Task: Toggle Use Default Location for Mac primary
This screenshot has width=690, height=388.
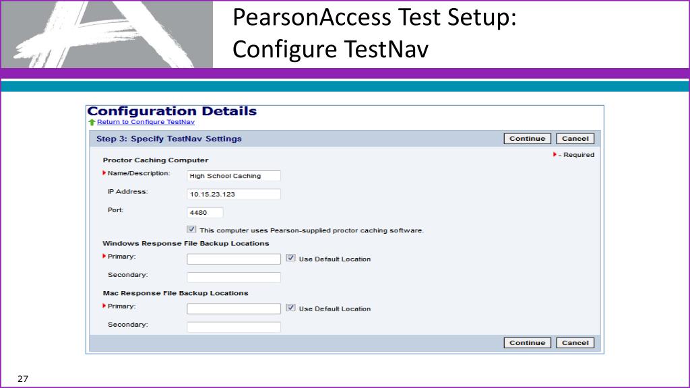Action: [291, 308]
